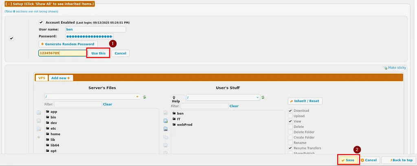Screen dimensions: 417x166
Task: Select the etc folder in Server's Files
Action: (x=53, y=128)
